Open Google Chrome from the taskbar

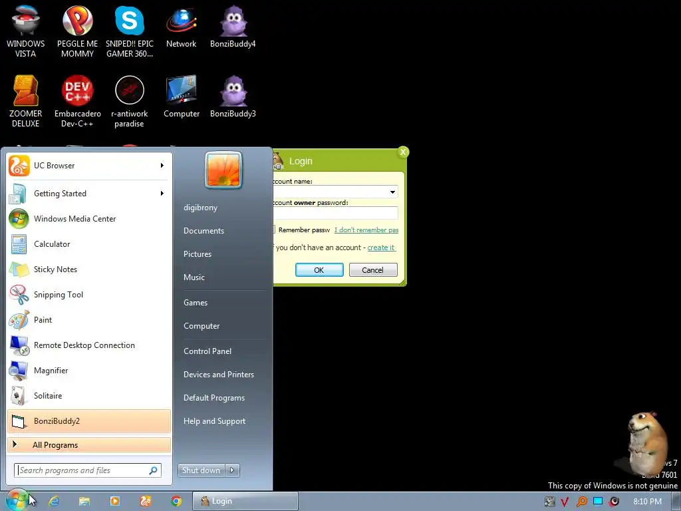pyautogui.click(x=176, y=501)
